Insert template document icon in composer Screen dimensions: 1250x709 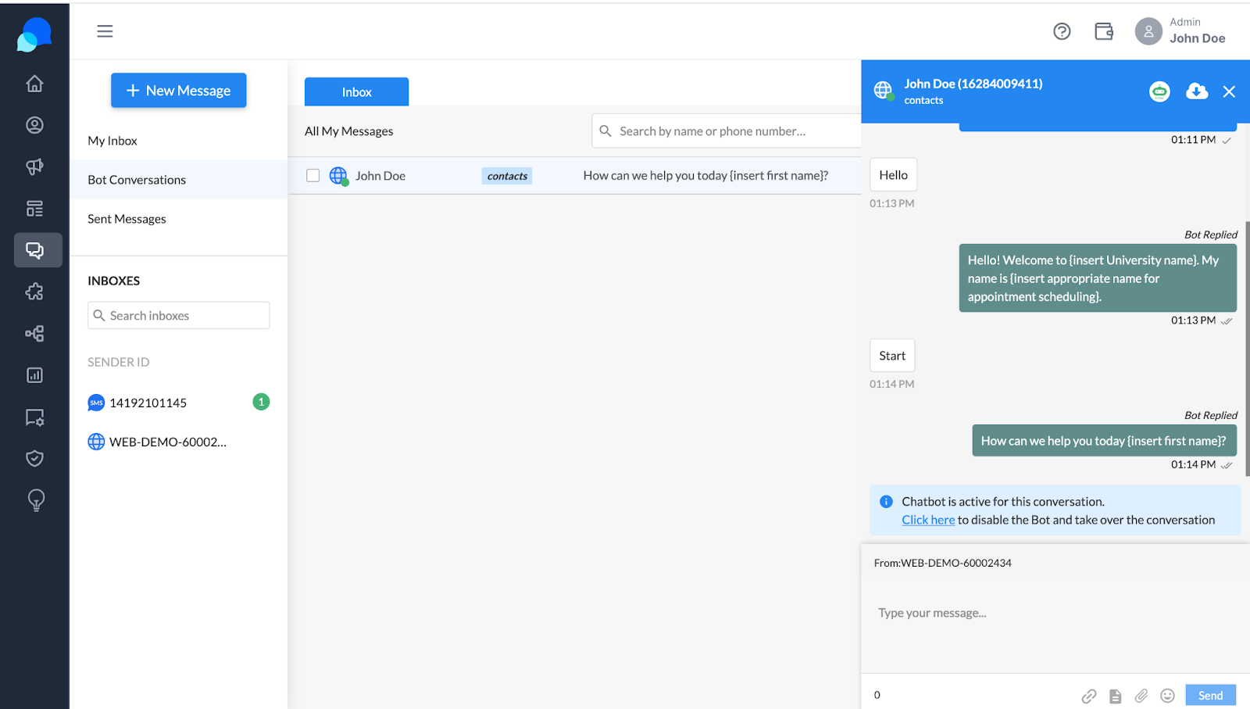(1116, 696)
